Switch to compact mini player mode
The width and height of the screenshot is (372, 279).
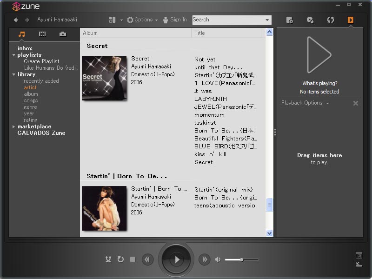coord(359,264)
